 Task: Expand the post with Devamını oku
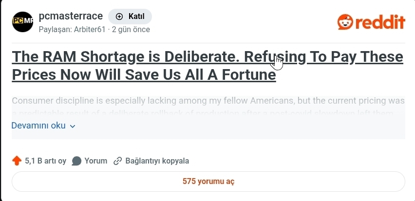(38, 126)
